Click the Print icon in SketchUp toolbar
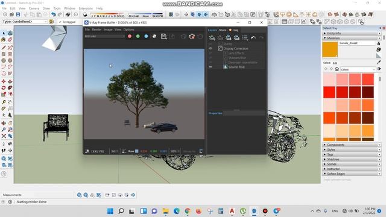 [x=68, y=14]
